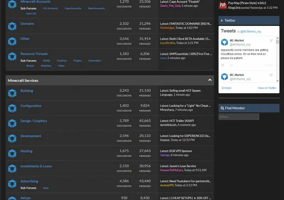Click the Minecraft Accounts cube icon
Viewport: 284px width, 200px height.
(x=12, y=4)
